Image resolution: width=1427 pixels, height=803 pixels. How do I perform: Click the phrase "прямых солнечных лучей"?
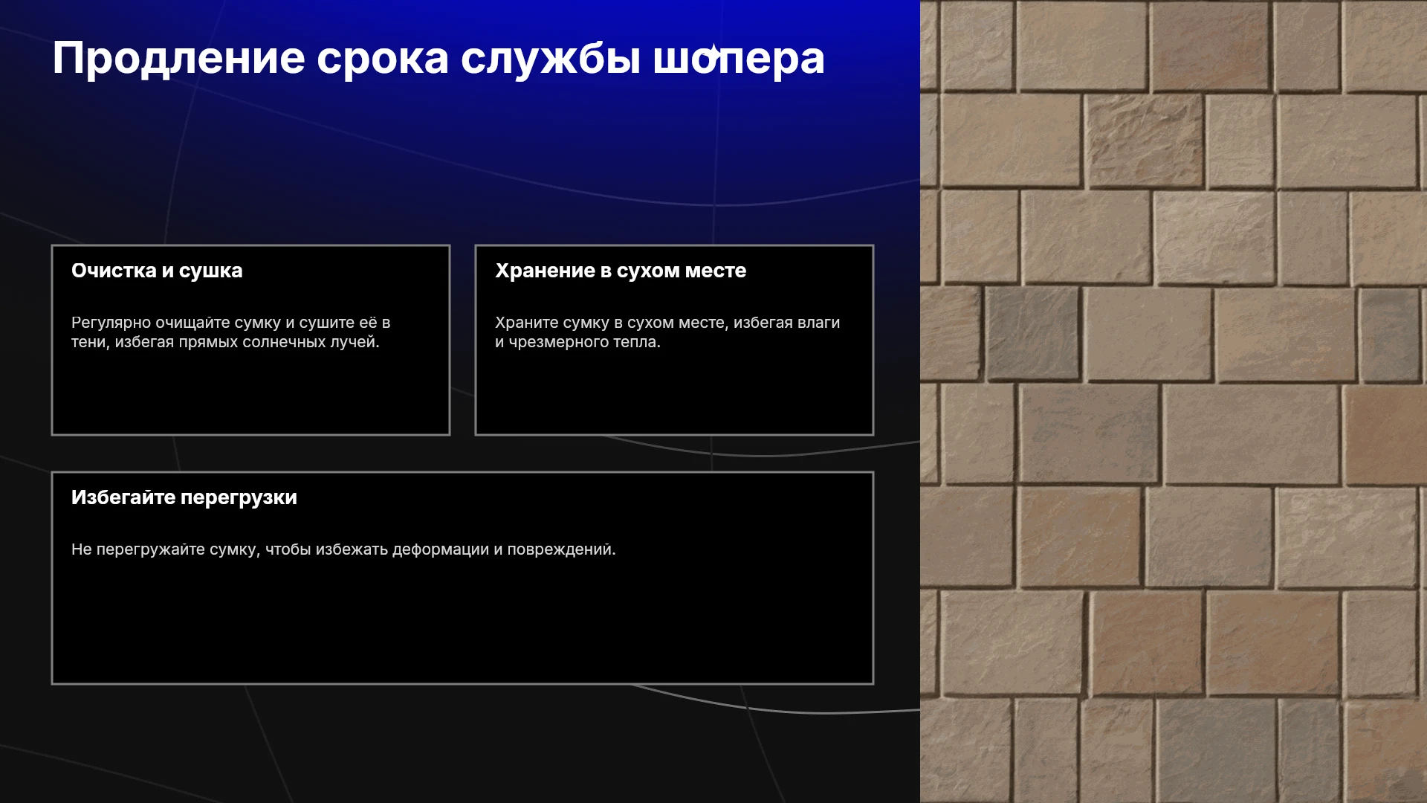tap(279, 342)
